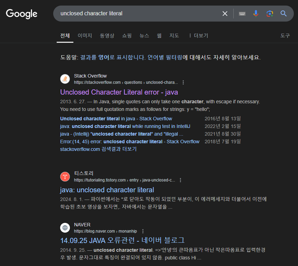
Task: Open more options for tistory result
Action: pyautogui.click(x=180, y=180)
